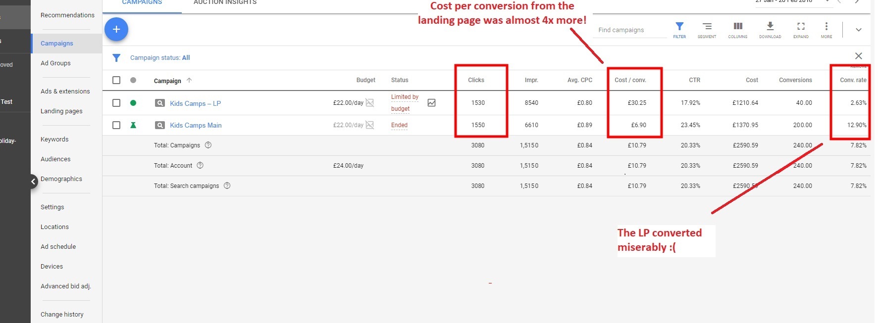Collapse the left navigation panel arrow
The height and width of the screenshot is (323, 878).
tap(33, 182)
